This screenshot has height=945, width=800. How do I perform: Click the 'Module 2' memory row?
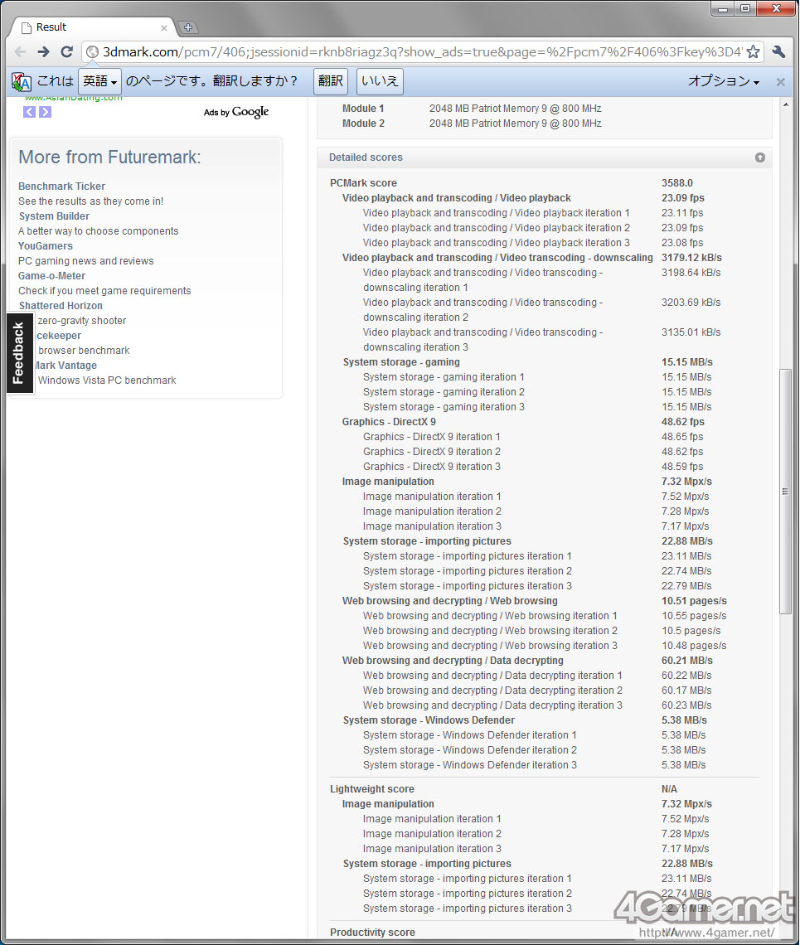tap(472, 124)
